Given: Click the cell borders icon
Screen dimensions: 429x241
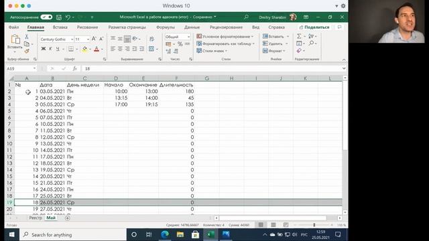Looking at the screenshot, I should (71, 49).
